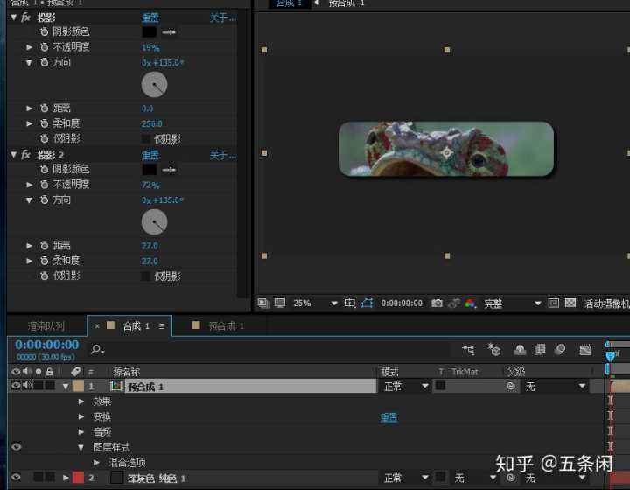630x490 pixels.
Task: Reset the 投影 2 effect via 重置
Action: (150, 155)
